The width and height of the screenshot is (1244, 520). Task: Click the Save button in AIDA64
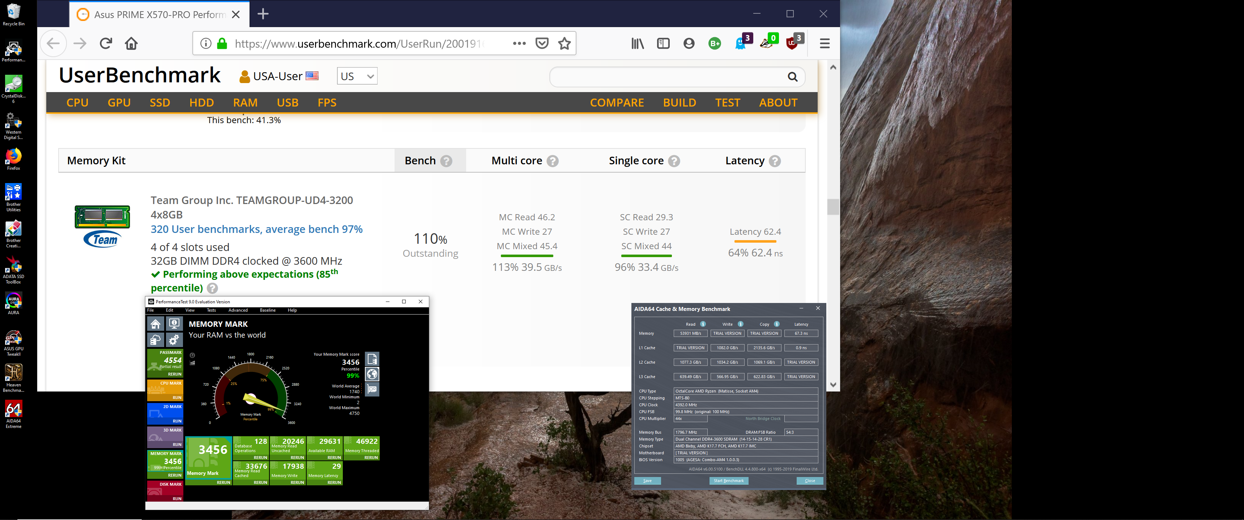[x=647, y=480]
